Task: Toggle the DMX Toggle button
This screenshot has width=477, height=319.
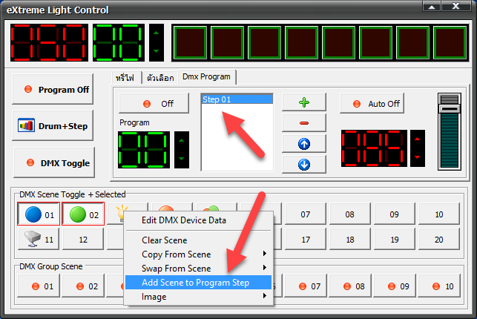Action: pyautogui.click(x=54, y=162)
